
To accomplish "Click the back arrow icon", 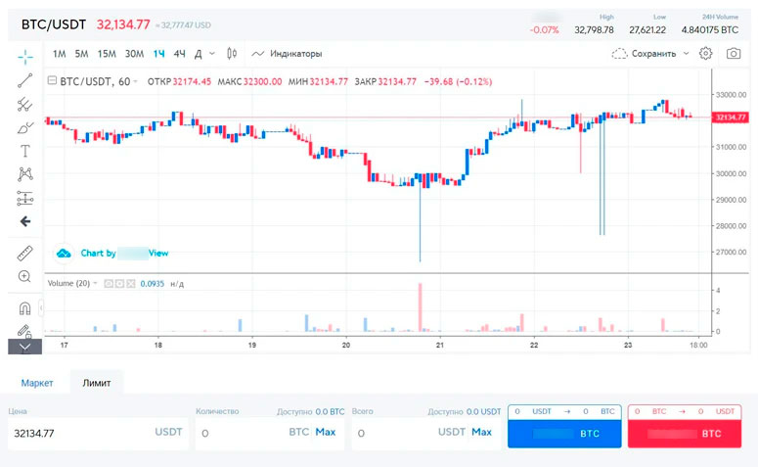I will point(25,221).
